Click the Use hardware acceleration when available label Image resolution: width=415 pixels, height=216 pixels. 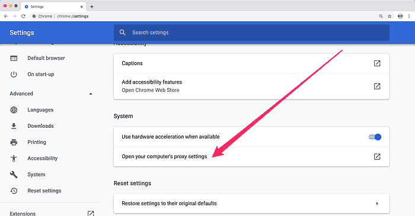171,137
